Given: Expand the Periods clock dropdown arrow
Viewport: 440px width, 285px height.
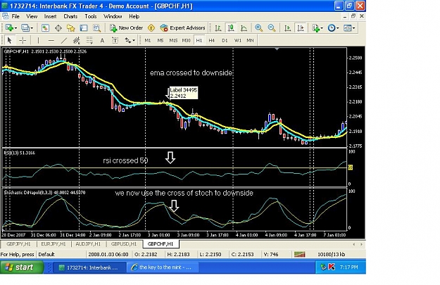Looking at the screenshot, I should point(338,28).
